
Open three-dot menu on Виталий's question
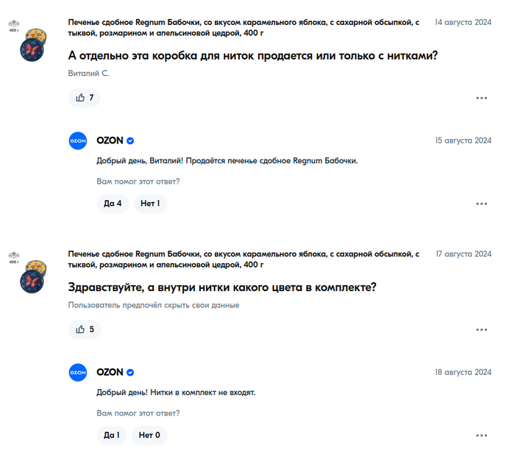(481, 98)
